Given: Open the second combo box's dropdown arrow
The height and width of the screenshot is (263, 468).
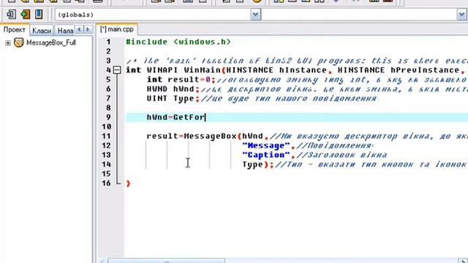Looking at the screenshot, I should (461, 15).
